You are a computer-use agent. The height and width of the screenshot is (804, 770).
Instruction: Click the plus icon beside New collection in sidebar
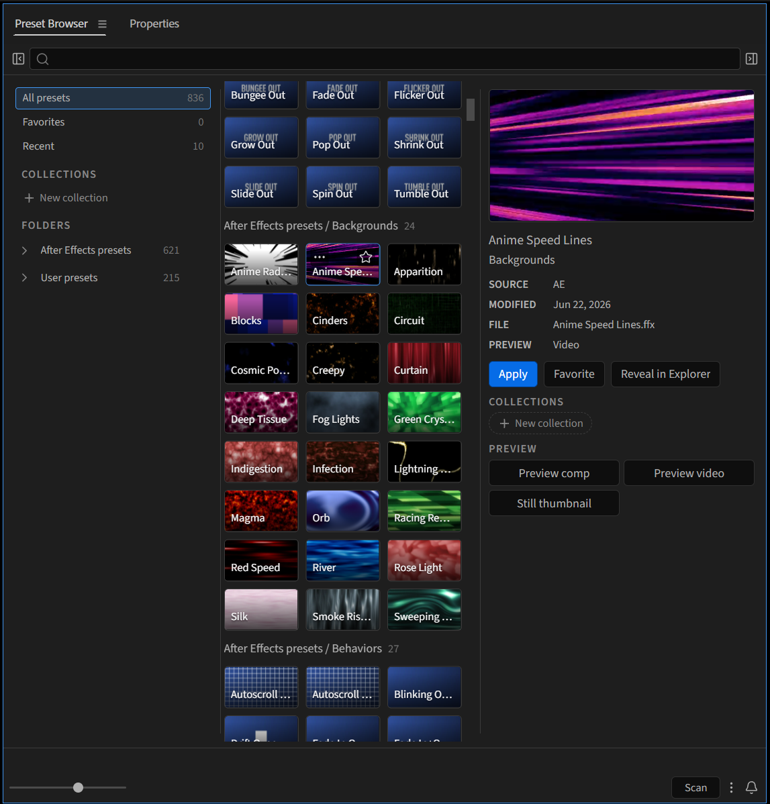(x=30, y=198)
